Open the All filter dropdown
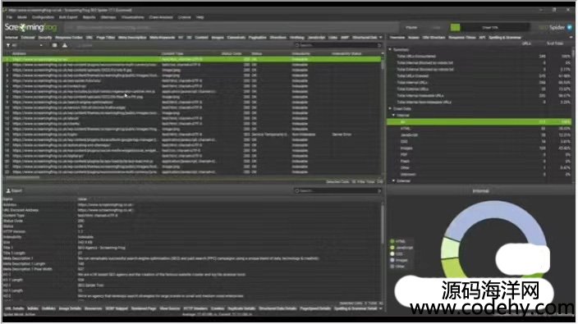This screenshot has height=324, width=578. tap(25, 45)
